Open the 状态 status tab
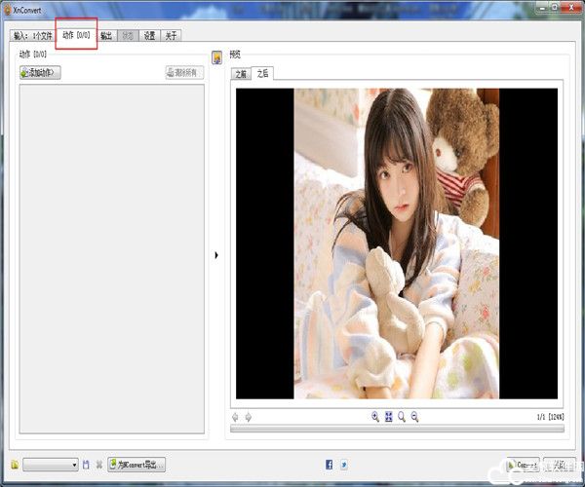The height and width of the screenshot is (487, 585). [128, 36]
